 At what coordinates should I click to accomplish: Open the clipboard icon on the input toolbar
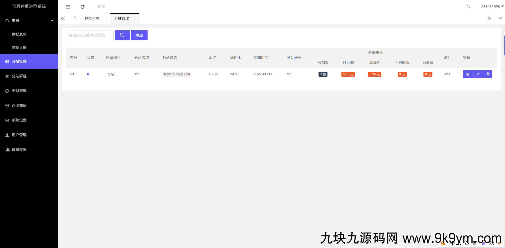point(475,244)
